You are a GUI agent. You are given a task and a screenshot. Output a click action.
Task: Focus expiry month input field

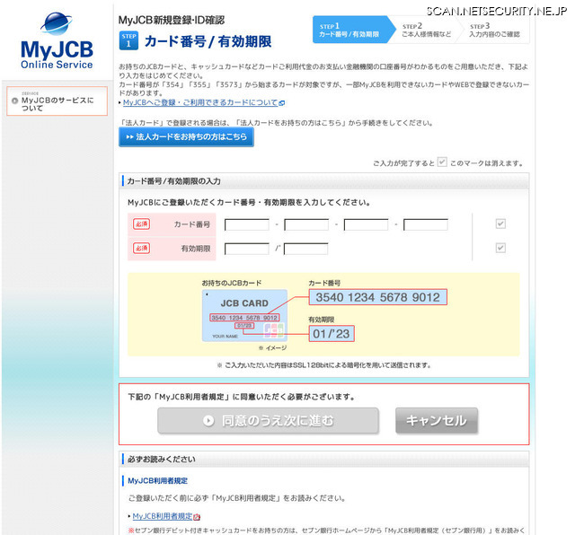click(x=247, y=249)
